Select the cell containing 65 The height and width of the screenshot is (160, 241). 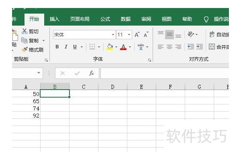coord(26,101)
